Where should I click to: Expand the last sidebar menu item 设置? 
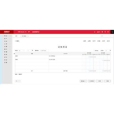pyautogui.click(x=7, y=63)
